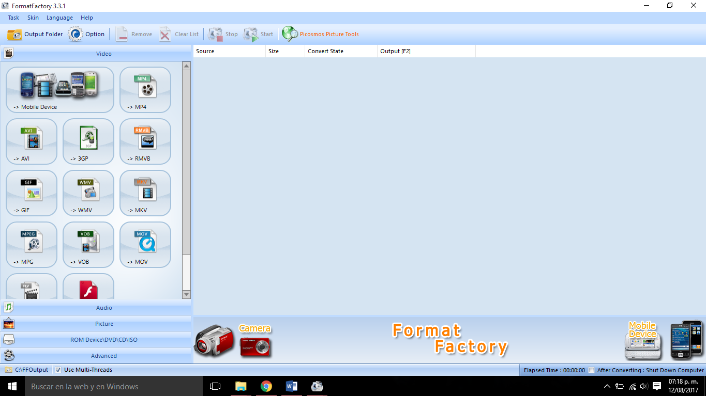This screenshot has height=396, width=706.
Task: Click the Buscar en la web search box
Action: click(x=114, y=386)
